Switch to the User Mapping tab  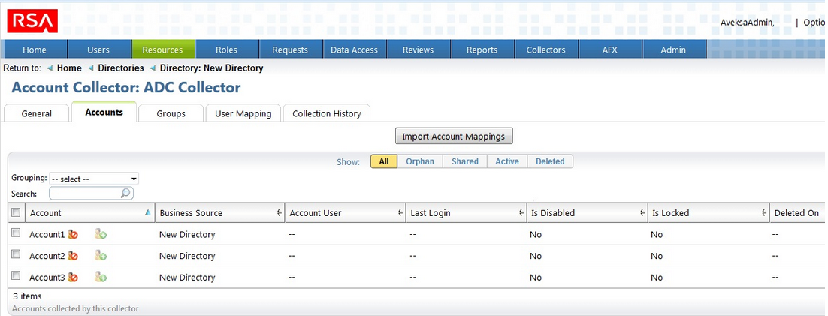pos(243,113)
